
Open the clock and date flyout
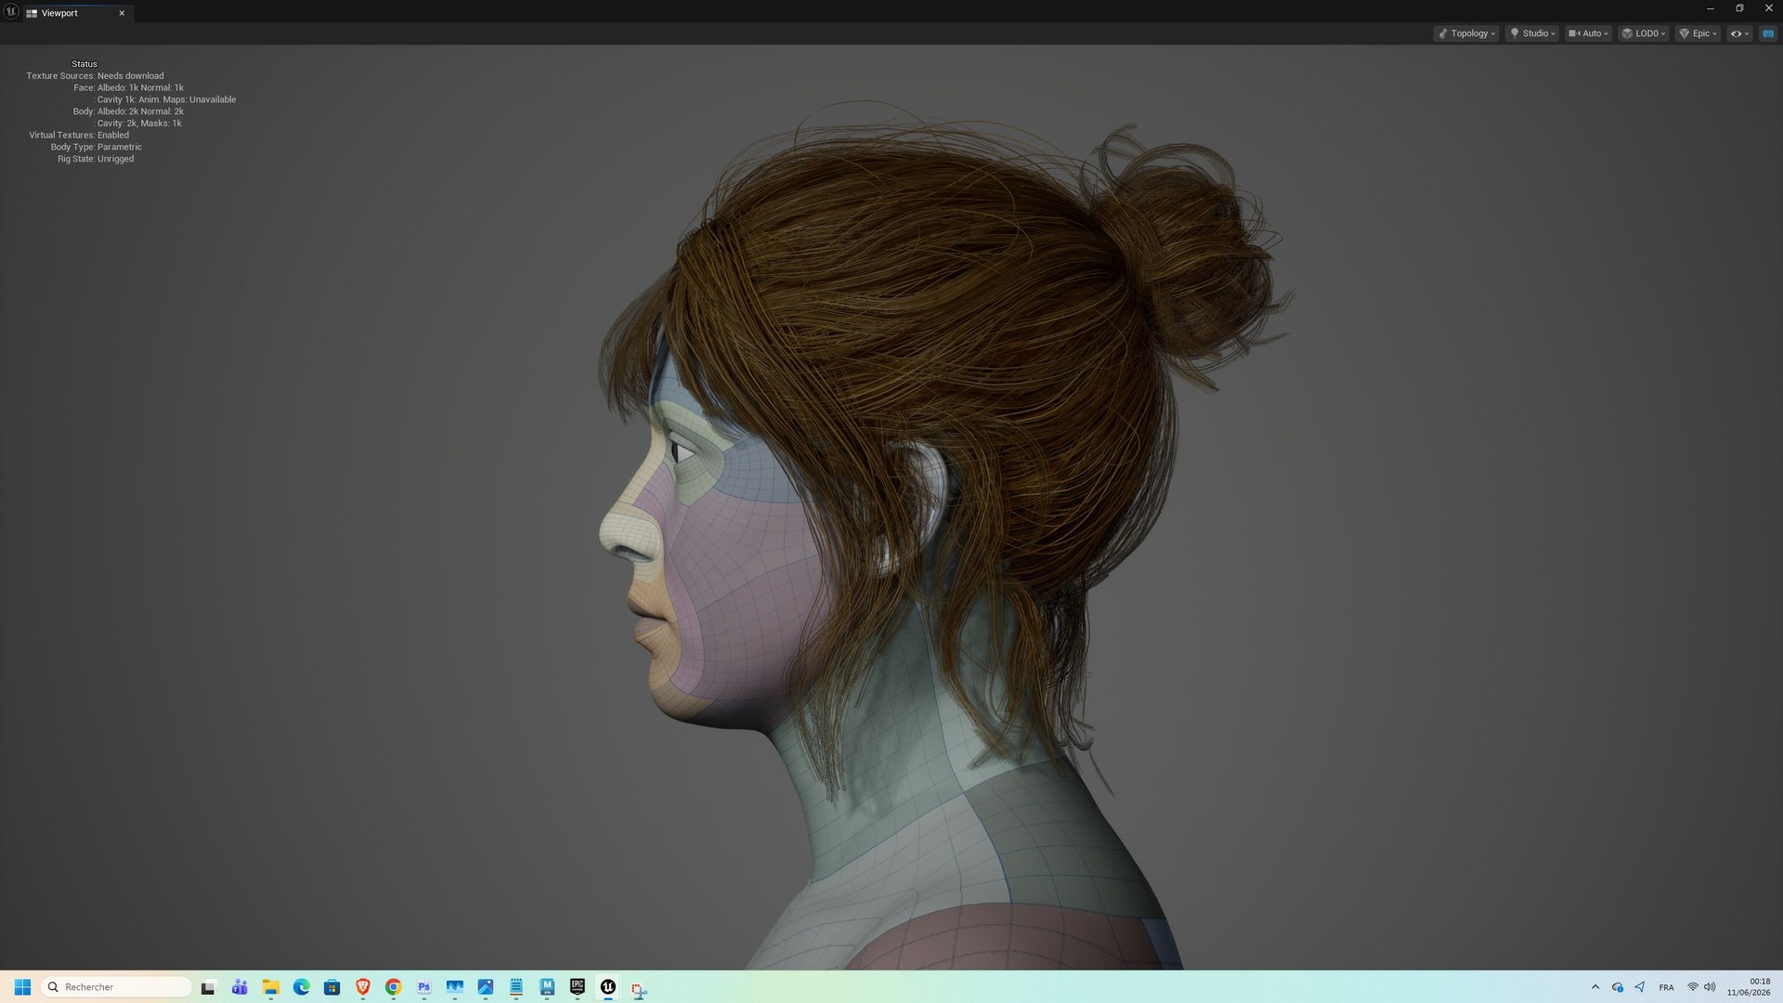pyautogui.click(x=1749, y=987)
